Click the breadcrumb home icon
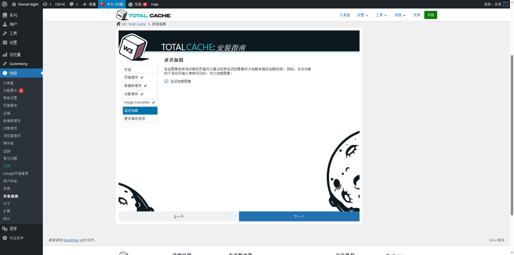This screenshot has width=514, height=255. coord(118,24)
